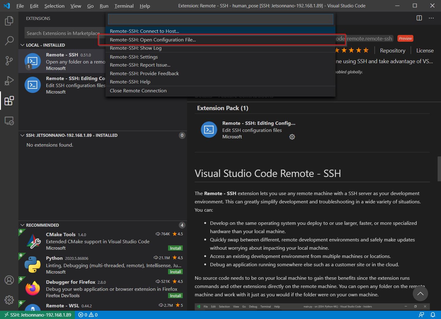441x319 pixels.
Task: Open the Explorer view in activity bar
Action: coord(9,21)
